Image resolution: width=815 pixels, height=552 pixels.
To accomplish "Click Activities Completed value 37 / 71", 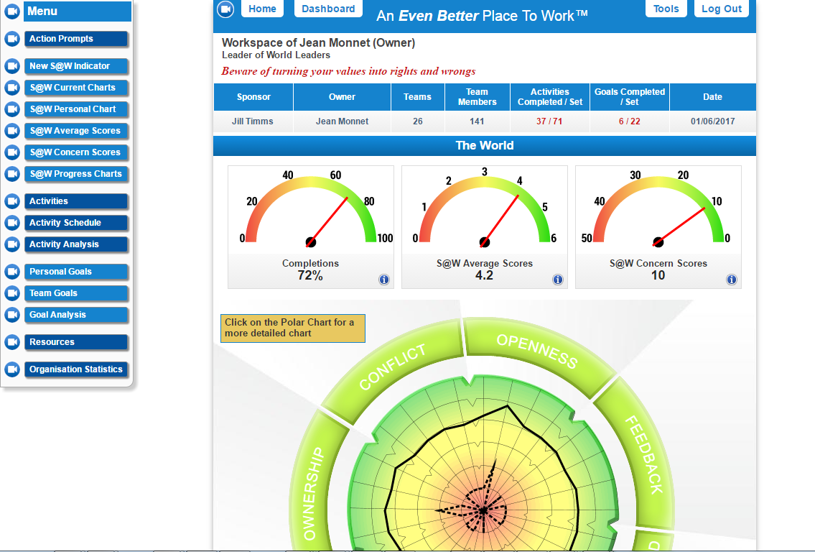I will [549, 121].
